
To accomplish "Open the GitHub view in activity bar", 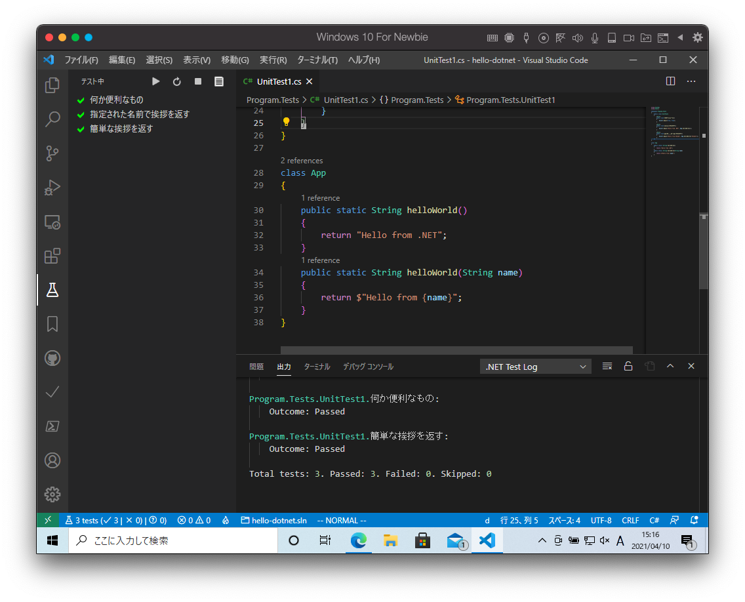I will [x=52, y=358].
